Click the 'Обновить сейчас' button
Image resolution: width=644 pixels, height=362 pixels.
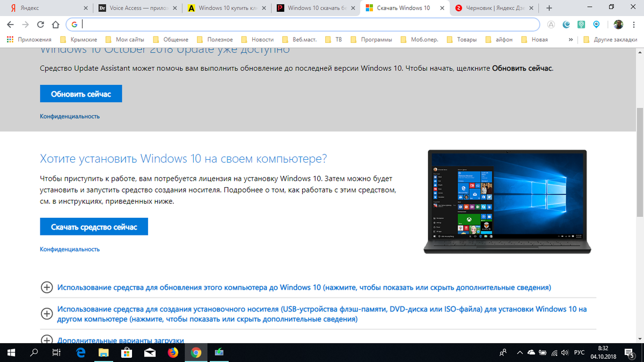tap(81, 94)
